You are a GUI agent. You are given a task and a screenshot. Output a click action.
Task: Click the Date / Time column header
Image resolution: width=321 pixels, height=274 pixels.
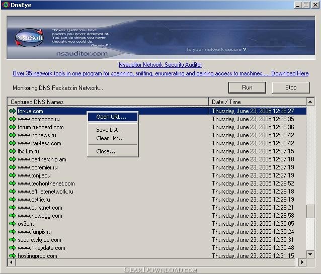pyautogui.click(x=258, y=102)
